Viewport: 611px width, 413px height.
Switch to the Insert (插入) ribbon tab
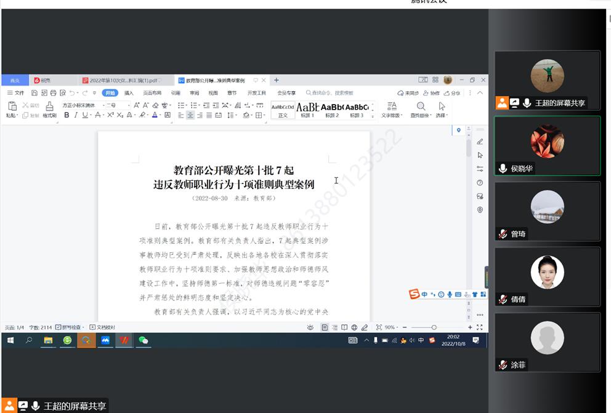pyautogui.click(x=129, y=93)
